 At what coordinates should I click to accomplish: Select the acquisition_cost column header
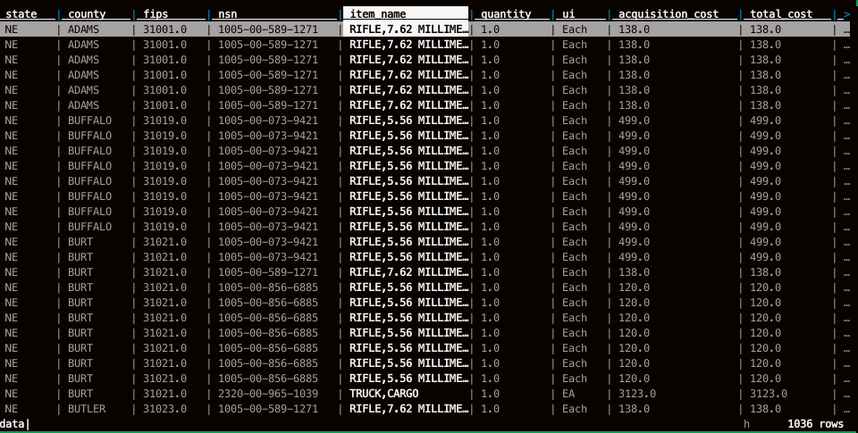(x=669, y=13)
